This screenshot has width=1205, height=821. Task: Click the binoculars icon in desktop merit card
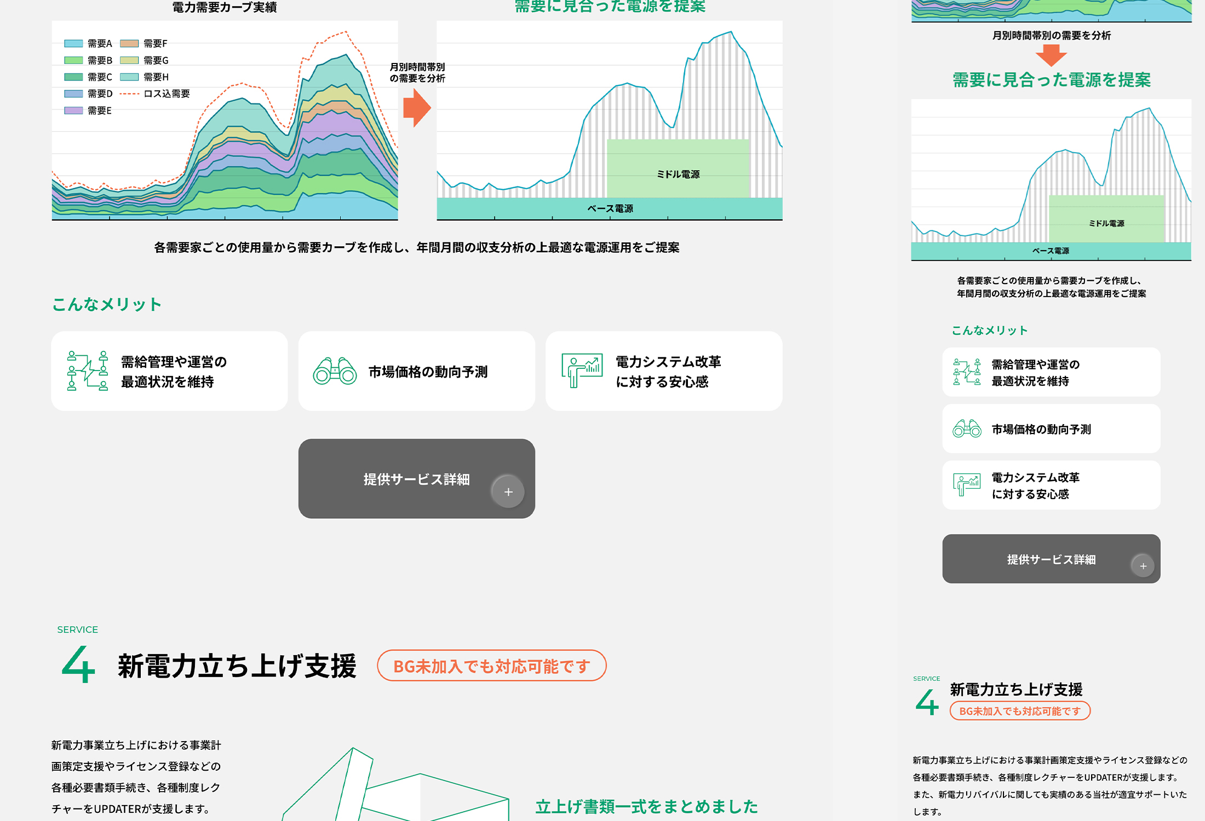[x=335, y=371]
